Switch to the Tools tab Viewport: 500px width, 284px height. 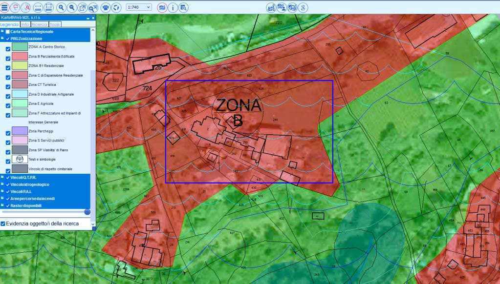click(55, 24)
